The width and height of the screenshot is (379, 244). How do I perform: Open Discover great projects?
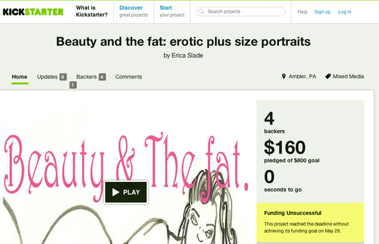click(x=133, y=12)
